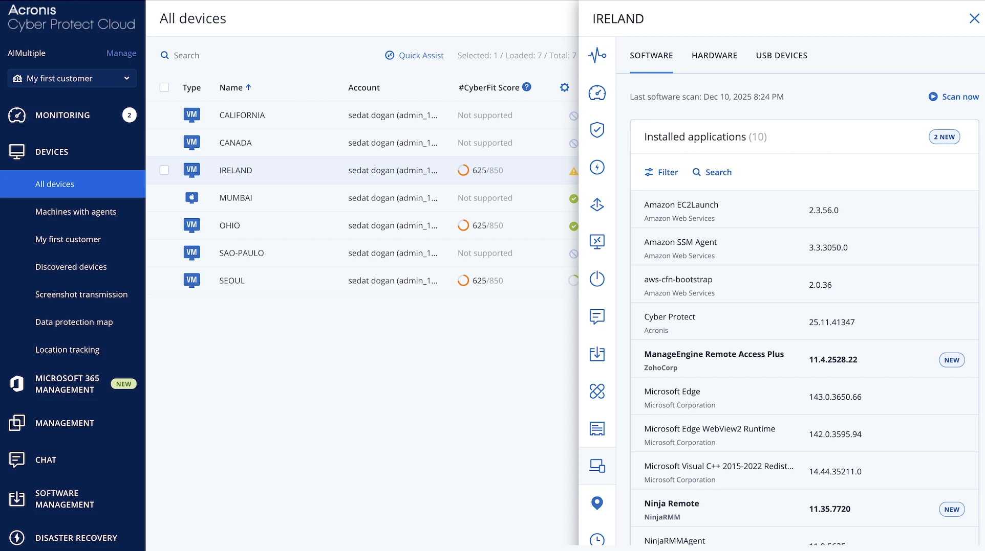The image size is (985, 551).
Task: Click the devices Search field
Action: coord(180,55)
